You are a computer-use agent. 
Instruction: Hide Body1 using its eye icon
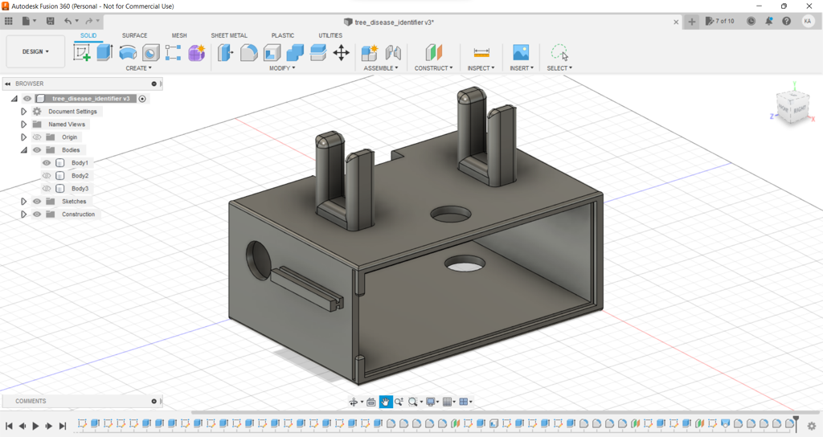[x=47, y=163]
